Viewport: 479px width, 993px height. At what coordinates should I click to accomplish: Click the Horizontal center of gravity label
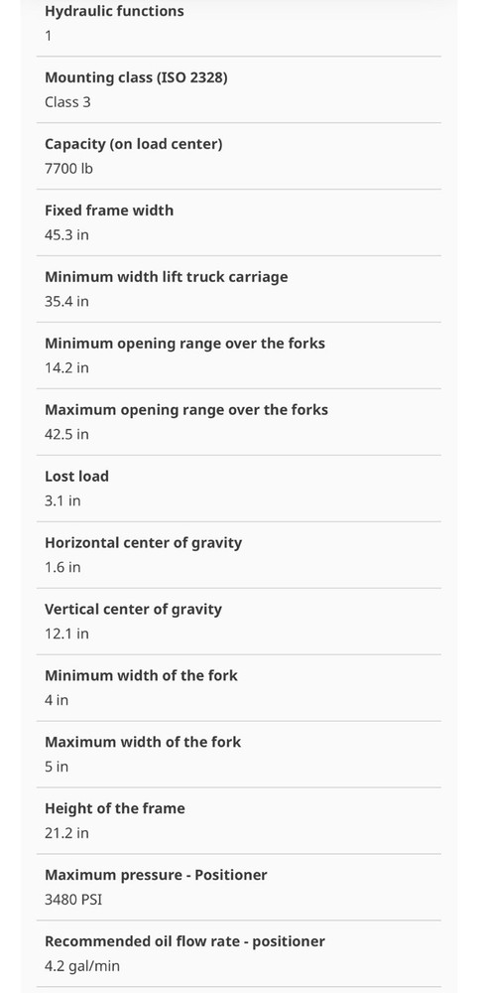pyautogui.click(x=143, y=543)
